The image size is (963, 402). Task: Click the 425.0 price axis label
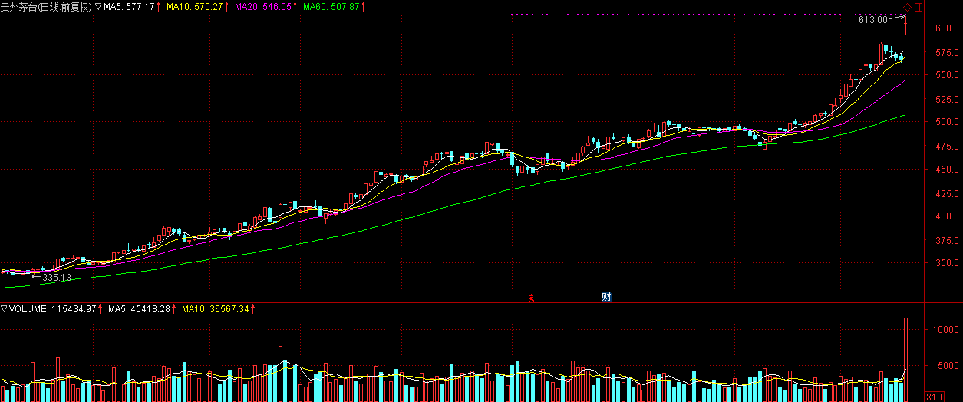947,193
